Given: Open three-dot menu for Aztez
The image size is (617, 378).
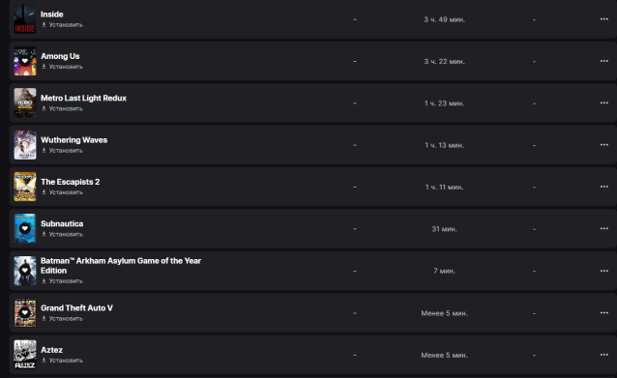Looking at the screenshot, I should 604,355.
